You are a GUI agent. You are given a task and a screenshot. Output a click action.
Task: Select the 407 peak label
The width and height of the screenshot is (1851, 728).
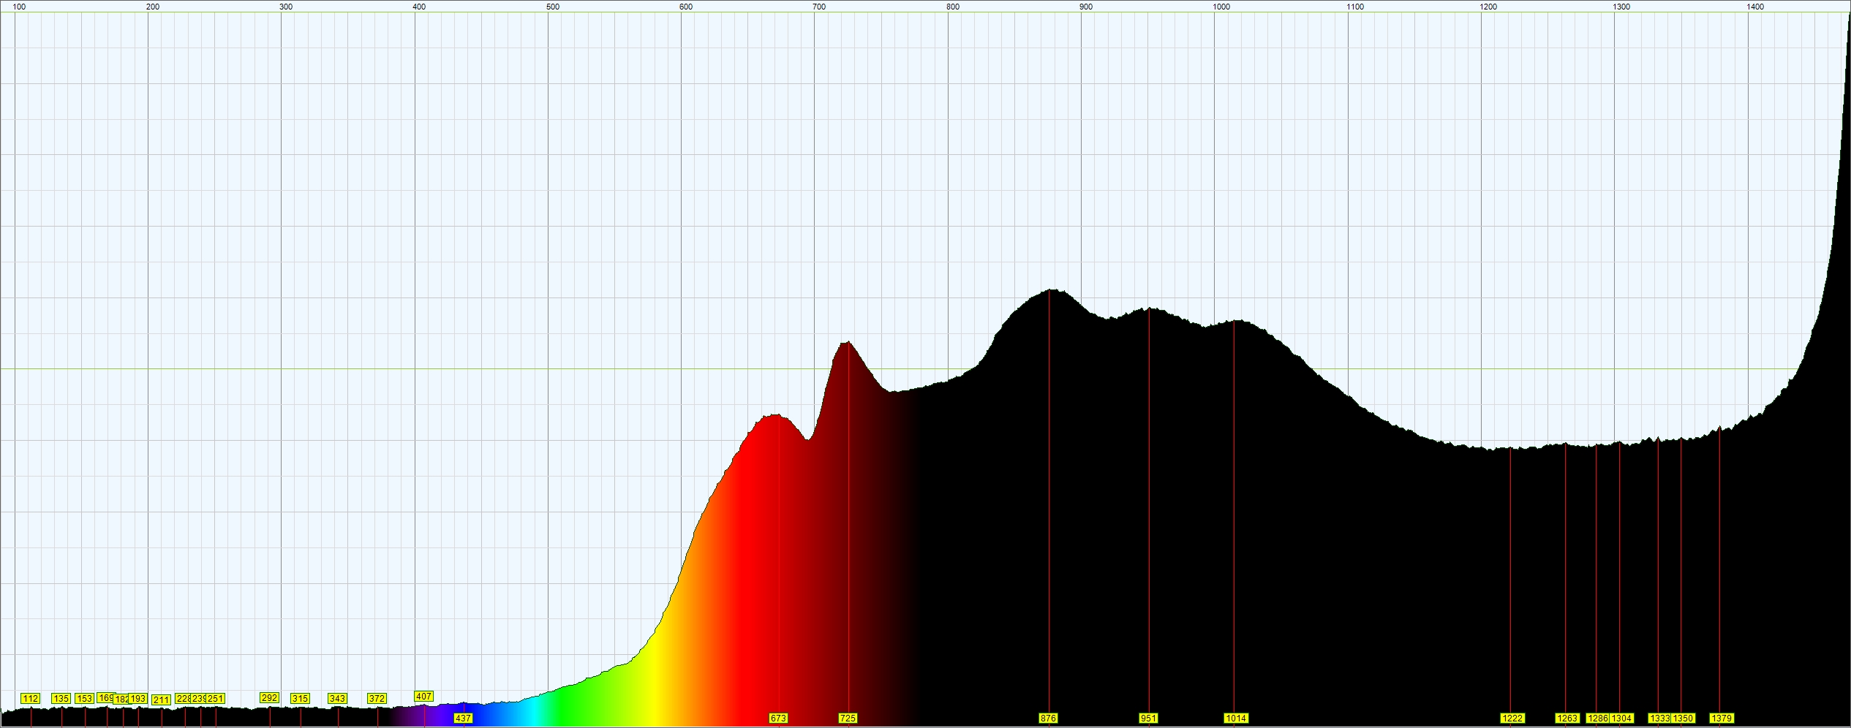click(423, 697)
